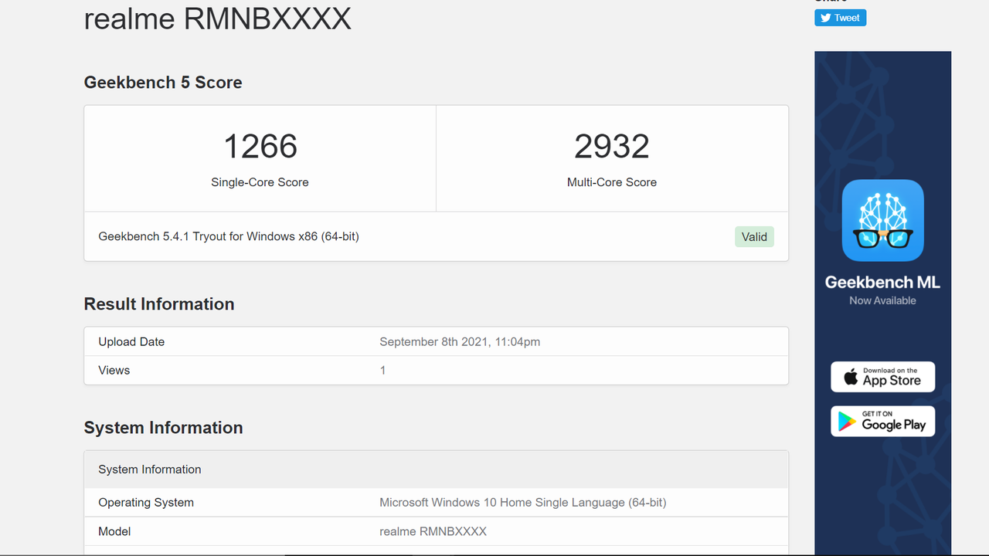The height and width of the screenshot is (556, 989).
Task: Click the Upload Date row label
Action: click(x=131, y=341)
